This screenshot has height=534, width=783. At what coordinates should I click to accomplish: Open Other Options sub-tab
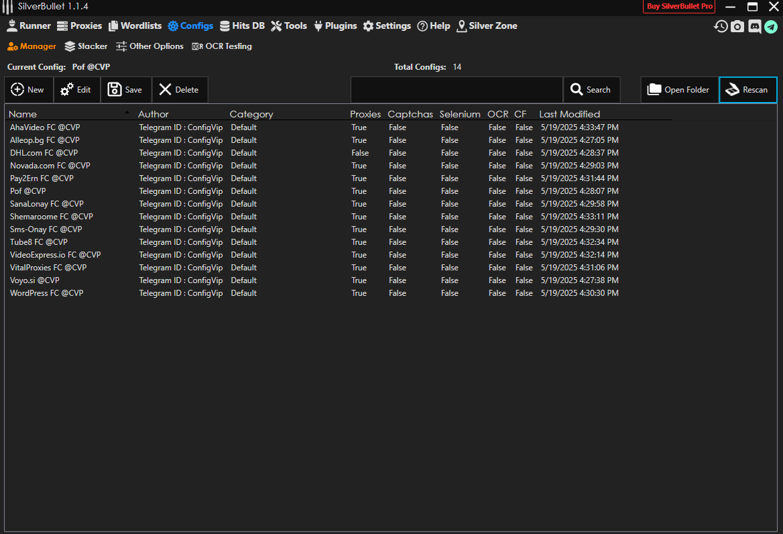pos(149,46)
